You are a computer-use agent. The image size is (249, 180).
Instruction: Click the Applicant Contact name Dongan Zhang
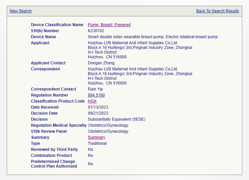click(101, 63)
